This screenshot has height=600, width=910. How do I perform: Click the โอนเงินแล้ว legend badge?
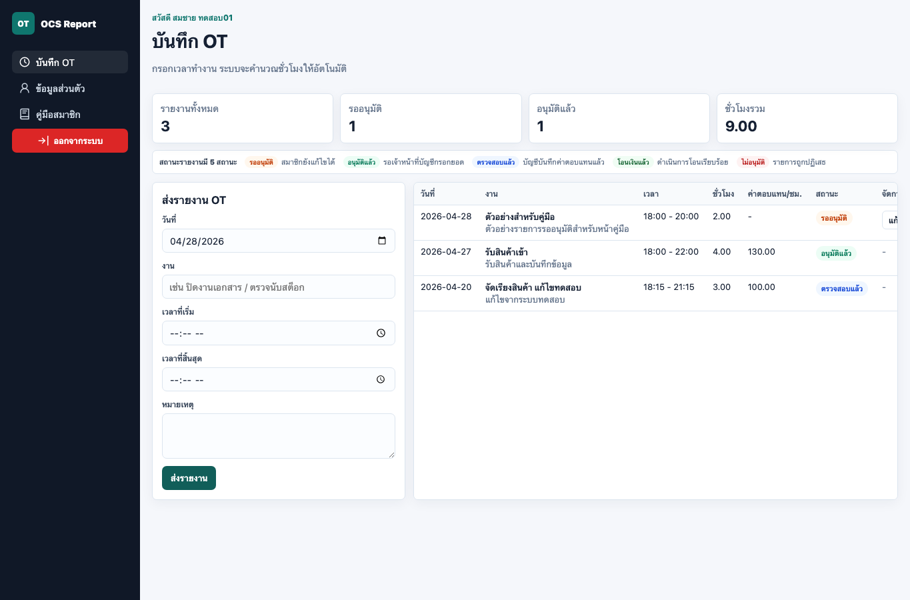coord(633,162)
